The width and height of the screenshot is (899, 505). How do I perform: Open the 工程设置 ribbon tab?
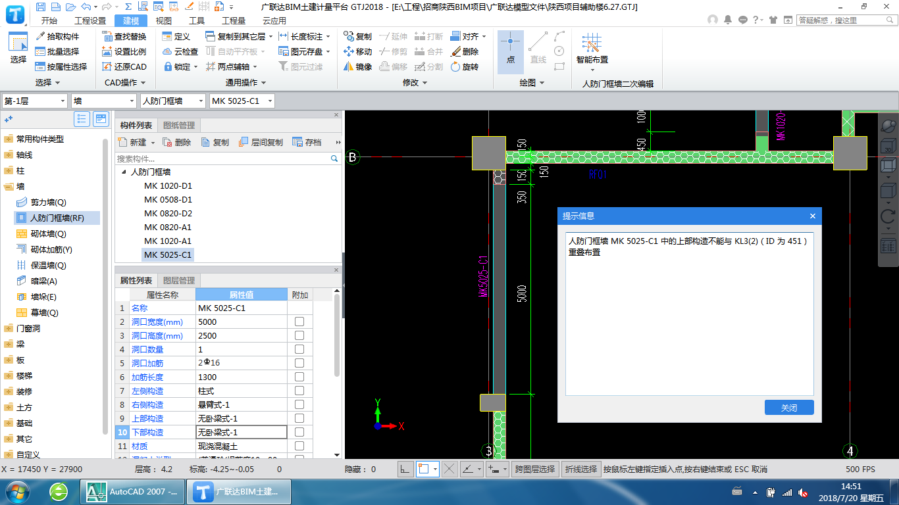(x=90, y=20)
